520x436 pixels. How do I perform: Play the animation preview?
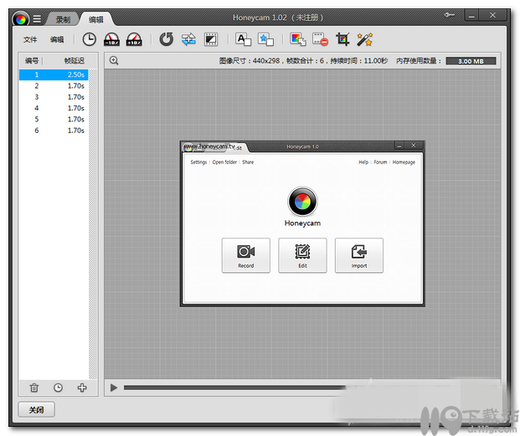coord(114,387)
